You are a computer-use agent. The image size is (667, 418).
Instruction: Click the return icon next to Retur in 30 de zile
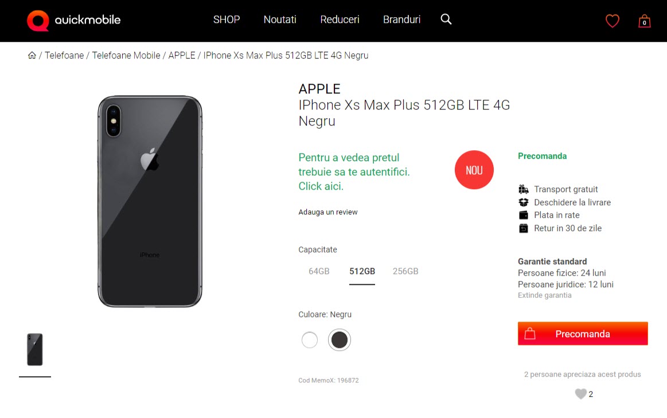click(524, 228)
